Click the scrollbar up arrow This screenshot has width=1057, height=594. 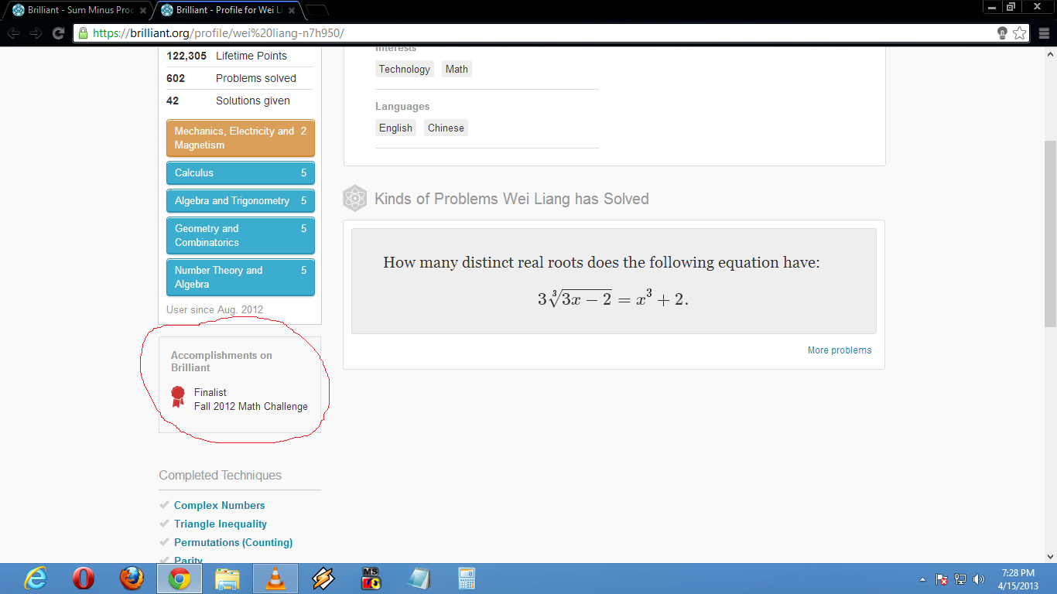tap(1050, 54)
